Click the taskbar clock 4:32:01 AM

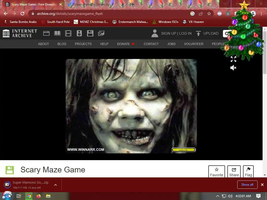tap(243, 196)
